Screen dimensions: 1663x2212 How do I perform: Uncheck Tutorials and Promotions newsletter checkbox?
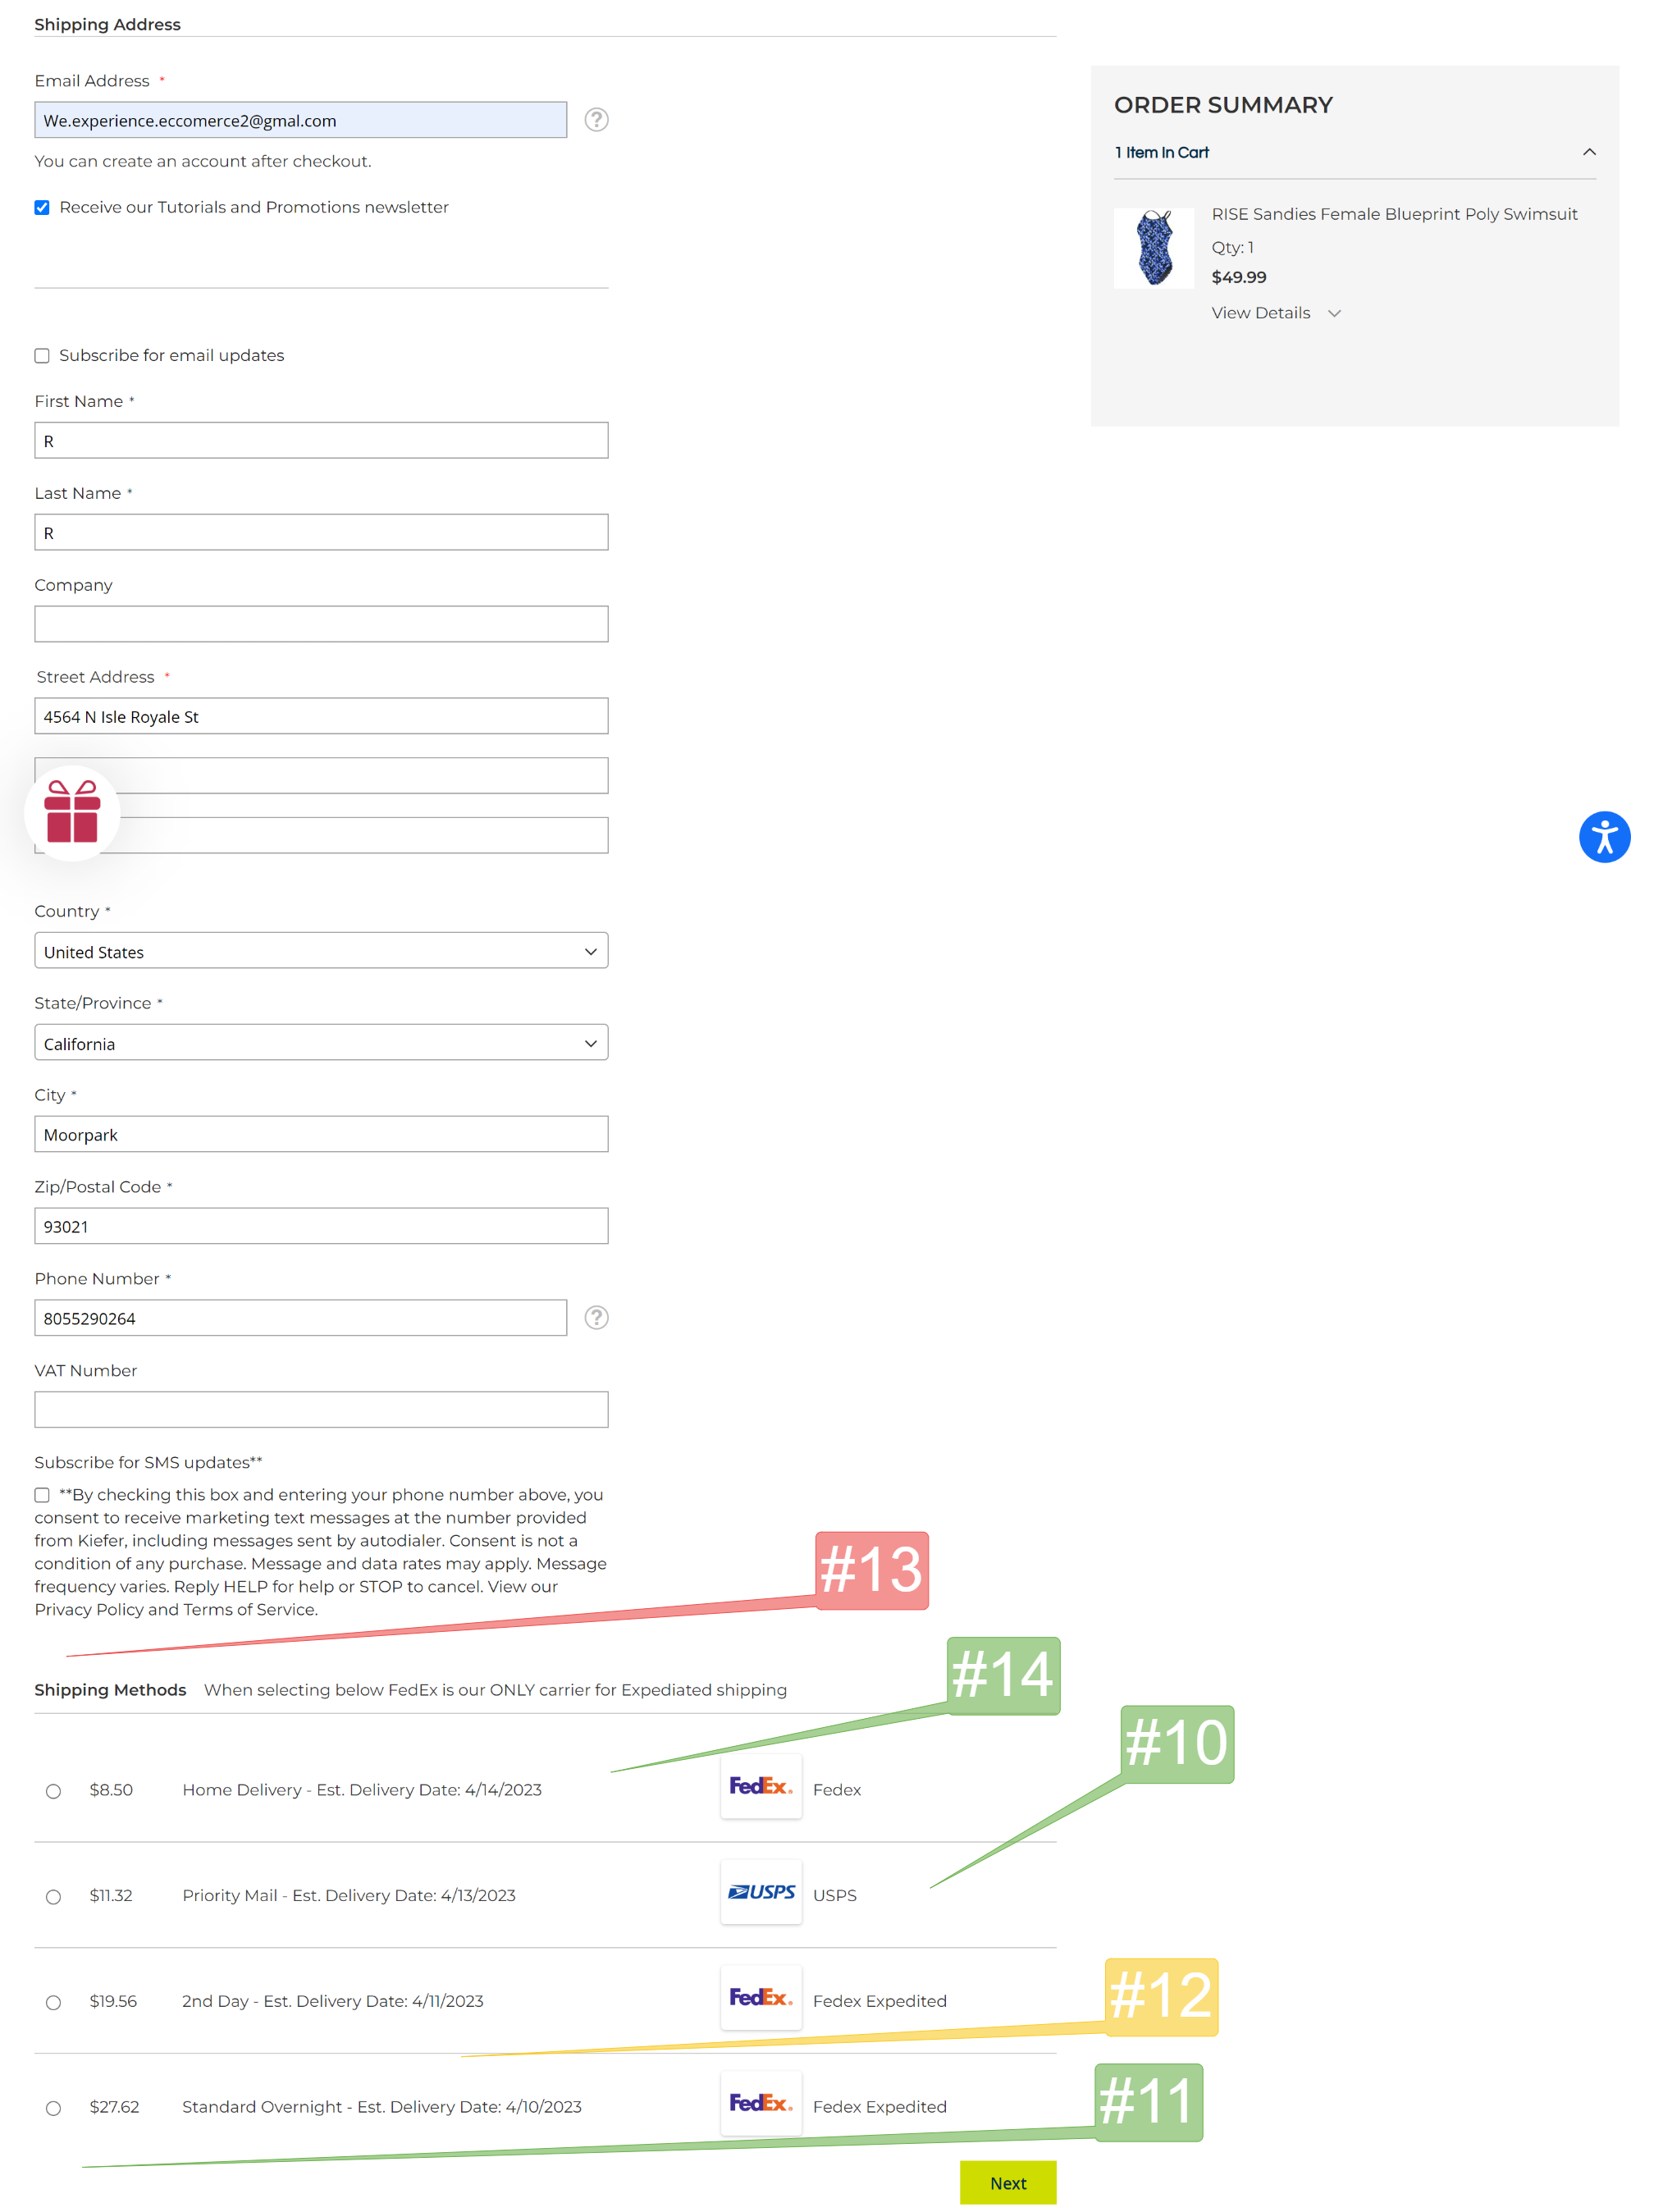coord(42,208)
